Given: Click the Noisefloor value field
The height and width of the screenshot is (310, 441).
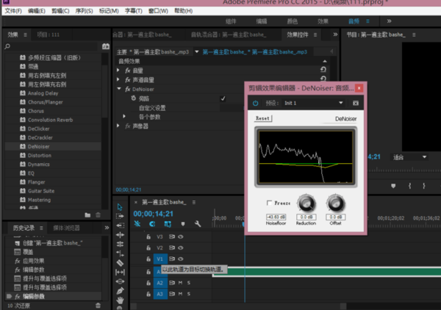Looking at the screenshot, I should [x=276, y=217].
